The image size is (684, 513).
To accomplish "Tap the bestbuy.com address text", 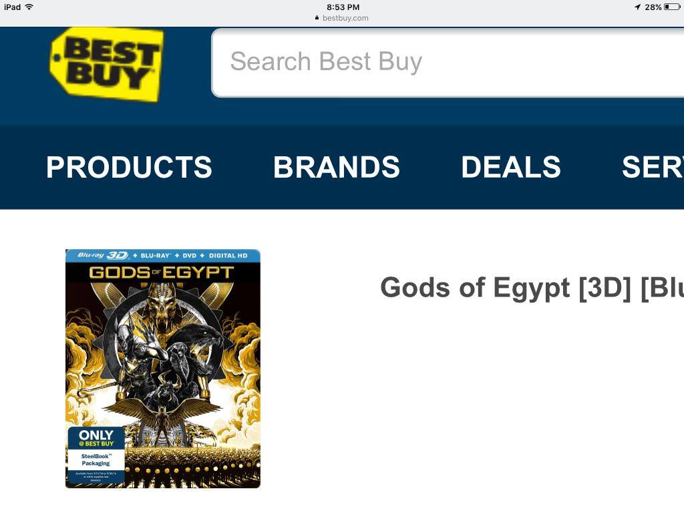I will pyautogui.click(x=345, y=18).
